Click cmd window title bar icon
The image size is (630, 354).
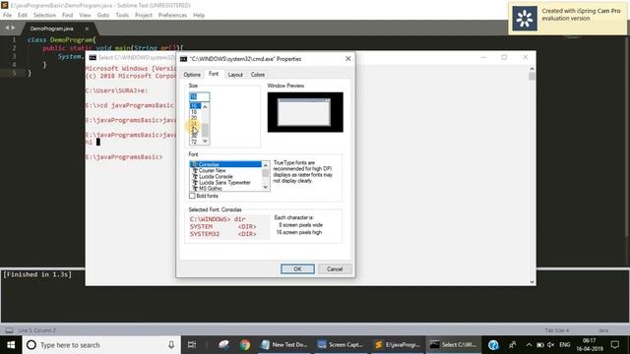click(93, 58)
